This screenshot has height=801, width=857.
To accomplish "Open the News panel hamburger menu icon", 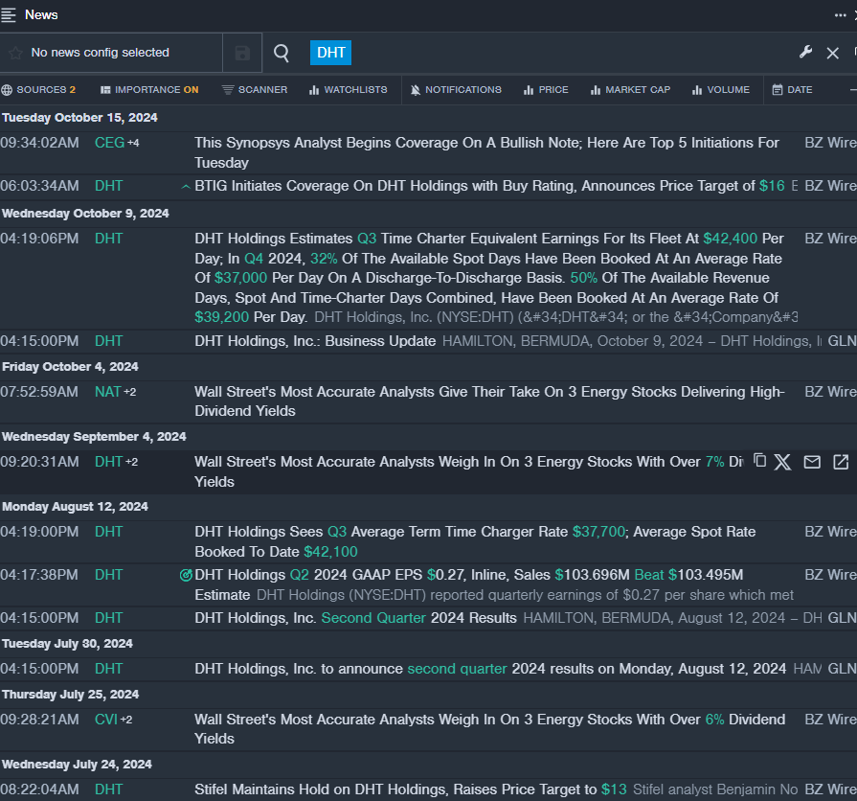I will 9,14.
